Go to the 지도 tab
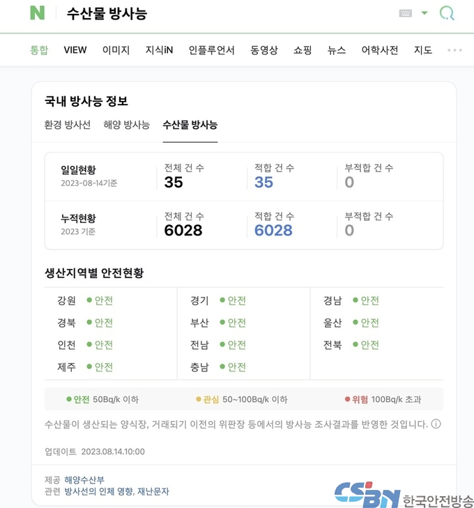The width and height of the screenshot is (474, 508). (x=423, y=50)
